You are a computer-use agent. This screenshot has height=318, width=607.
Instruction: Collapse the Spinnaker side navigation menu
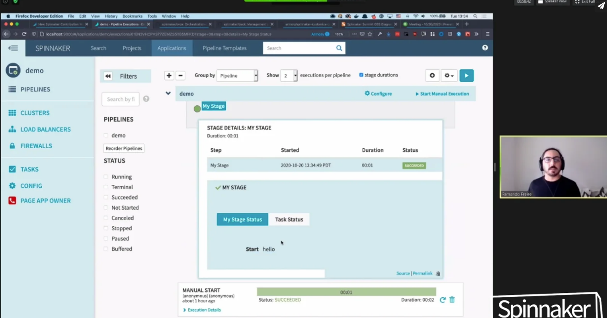click(13, 48)
